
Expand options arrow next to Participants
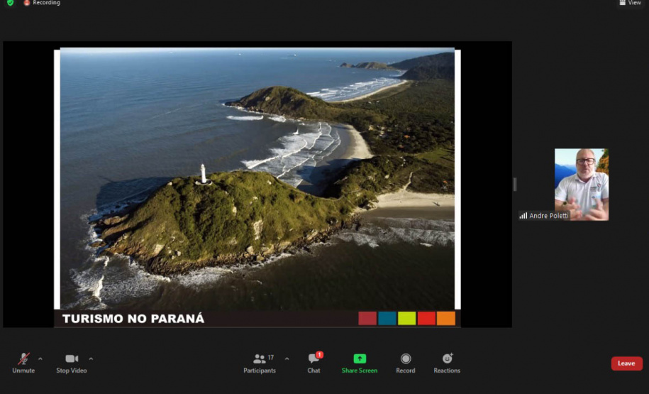[x=287, y=359]
